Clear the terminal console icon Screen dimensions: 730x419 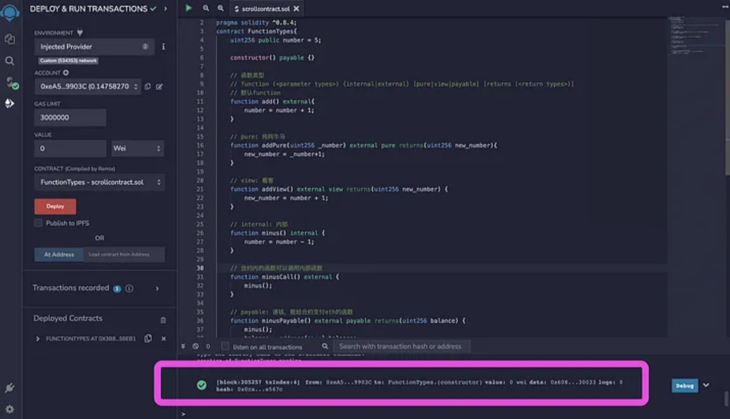pyautogui.click(x=195, y=346)
